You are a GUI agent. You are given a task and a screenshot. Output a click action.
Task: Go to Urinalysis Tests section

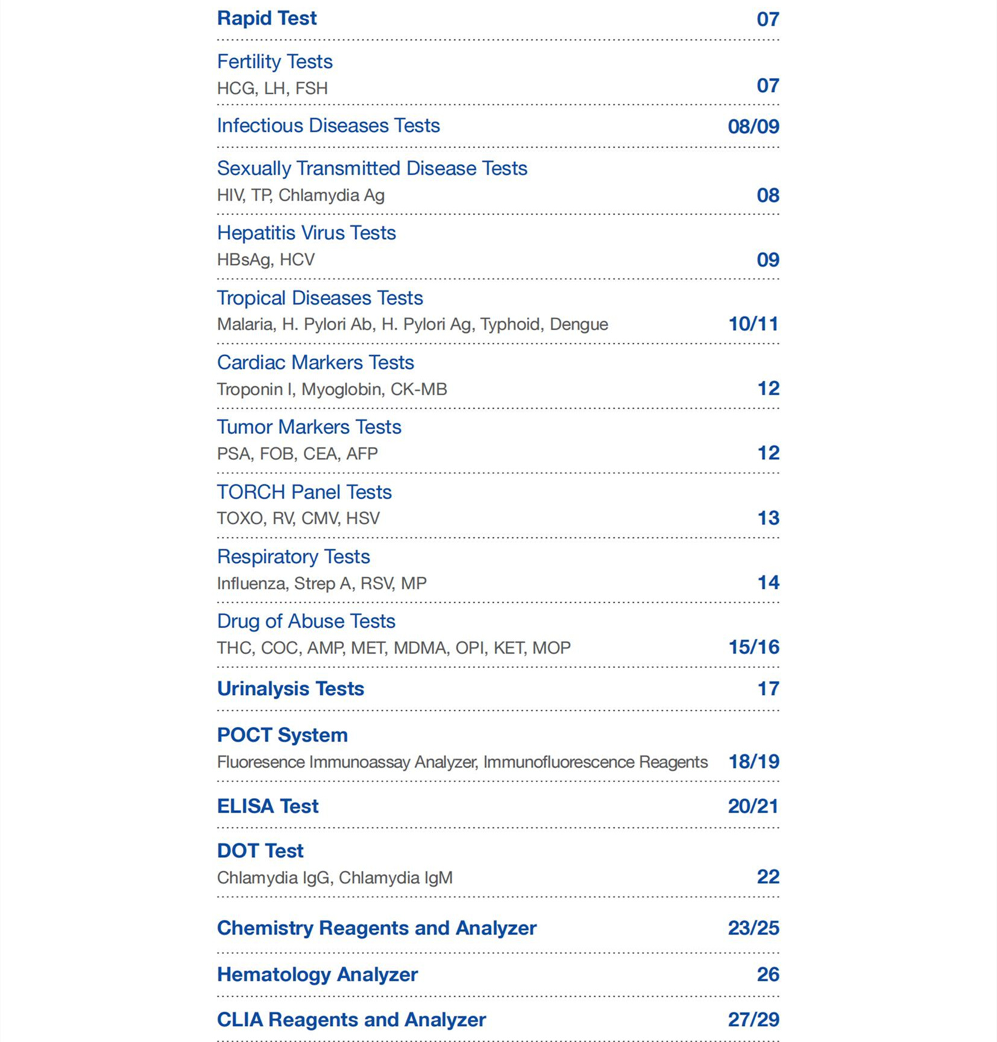point(291,689)
